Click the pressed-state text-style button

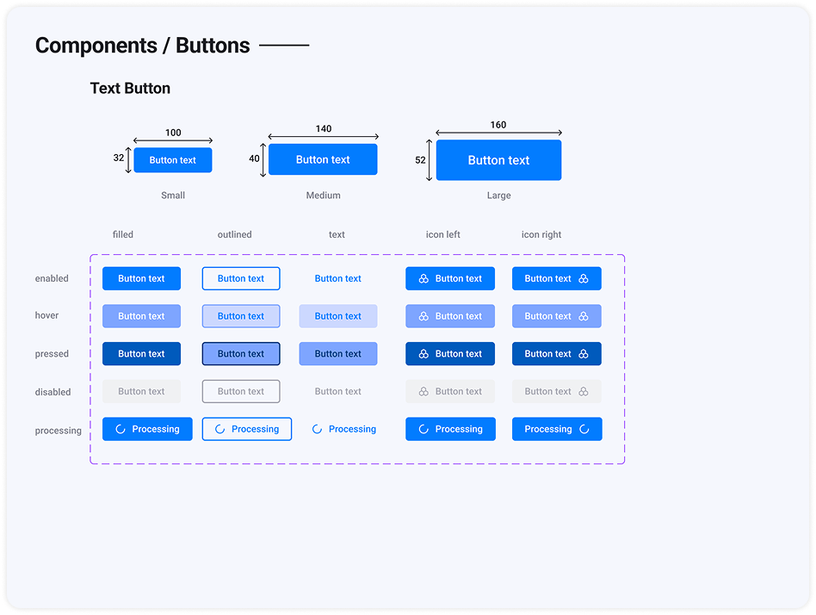tap(337, 354)
